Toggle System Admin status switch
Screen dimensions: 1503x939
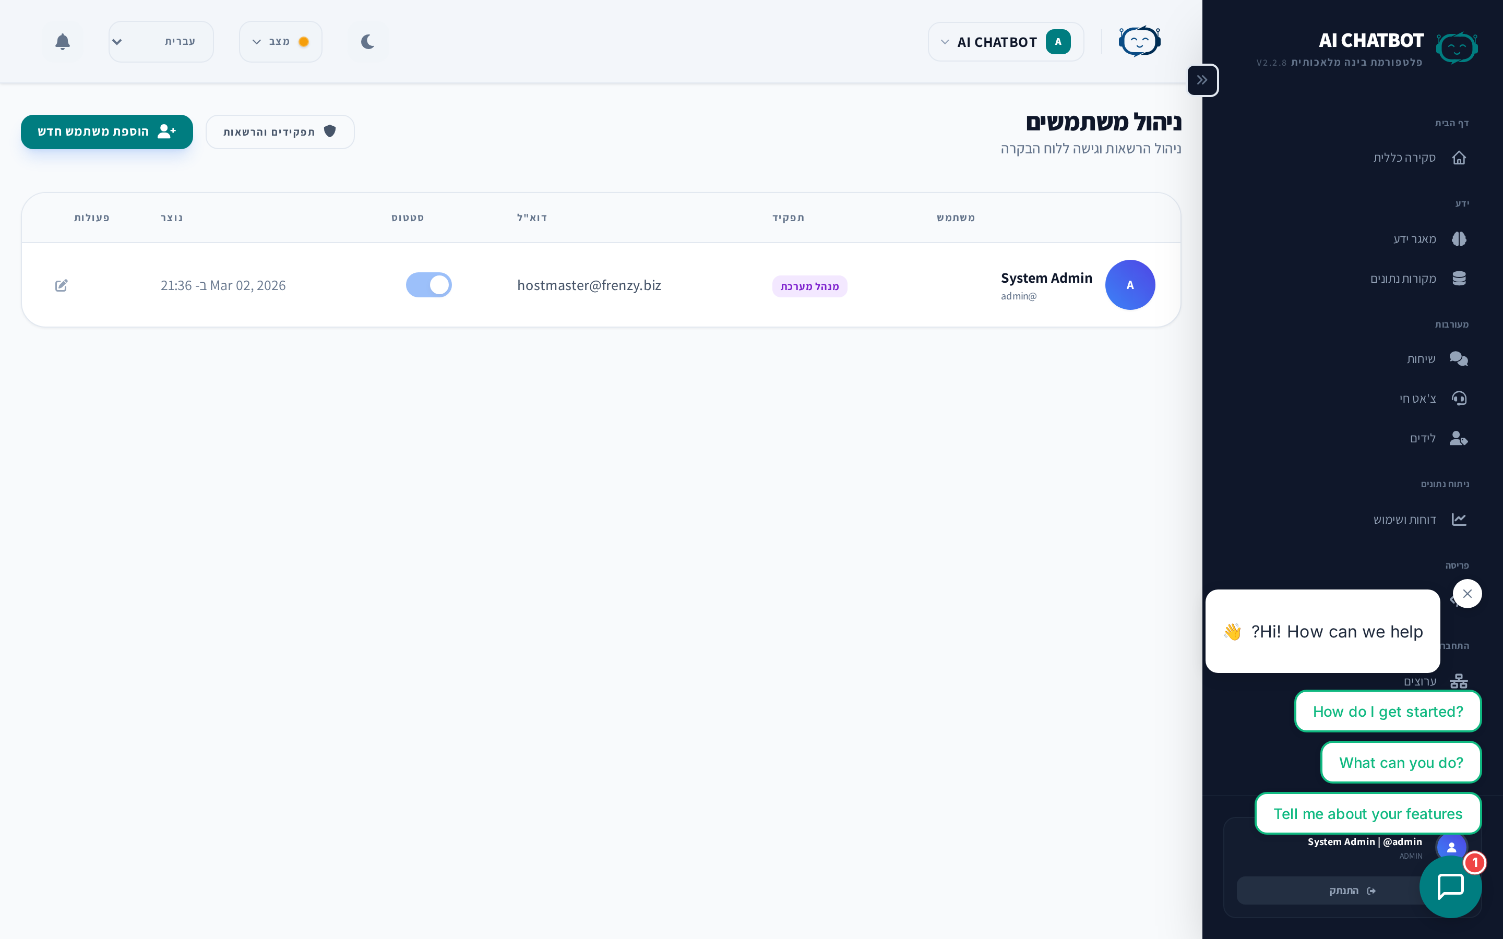click(x=428, y=285)
